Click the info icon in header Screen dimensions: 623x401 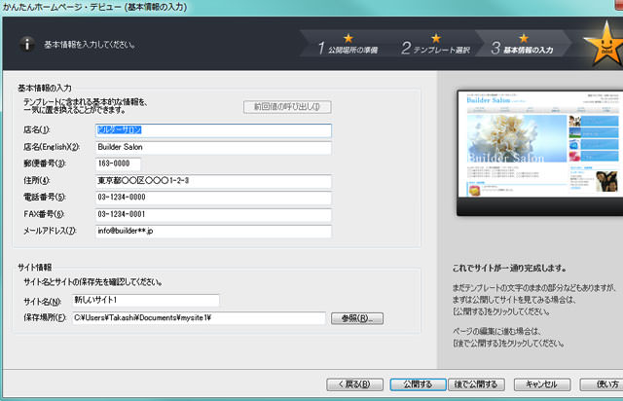(27, 44)
